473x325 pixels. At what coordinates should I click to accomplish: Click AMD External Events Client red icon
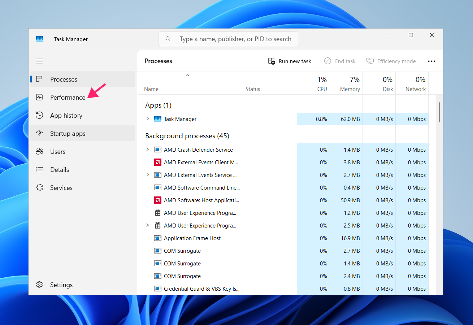click(x=157, y=162)
